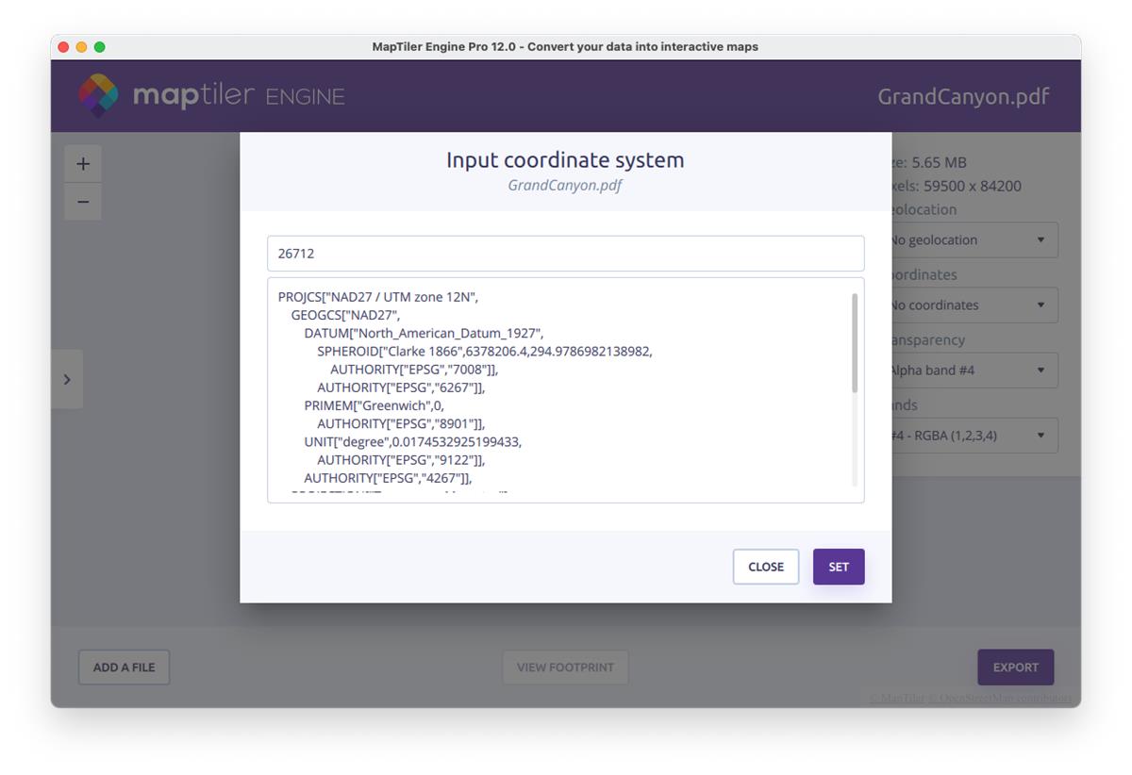This screenshot has height=775, width=1132.
Task: Open the OpenStreetMap contributors link
Action: click(1006, 699)
